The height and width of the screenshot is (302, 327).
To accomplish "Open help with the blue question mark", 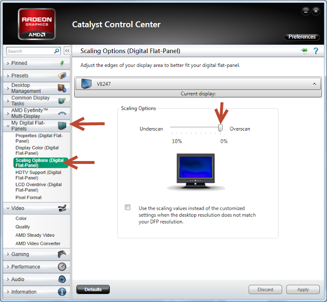I will (316, 51).
